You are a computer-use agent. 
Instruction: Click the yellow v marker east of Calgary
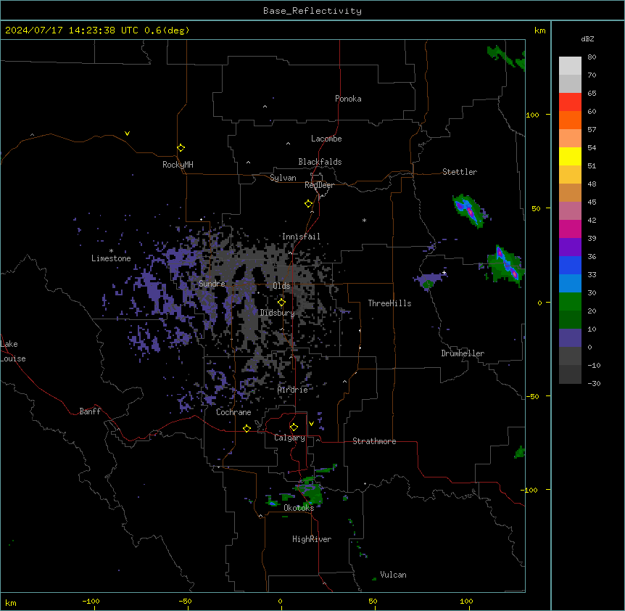click(x=311, y=424)
